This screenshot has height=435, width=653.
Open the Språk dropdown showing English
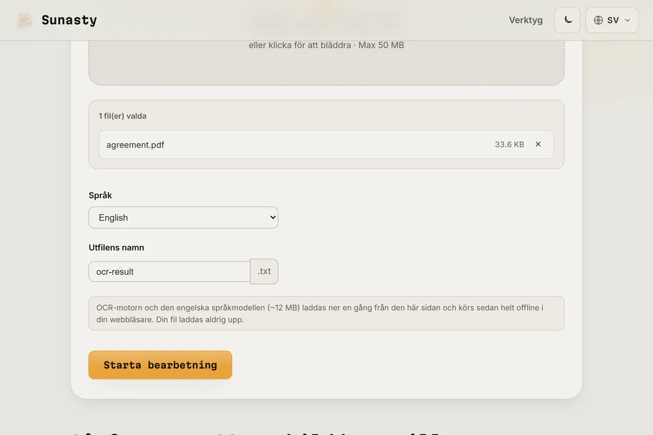click(x=183, y=217)
